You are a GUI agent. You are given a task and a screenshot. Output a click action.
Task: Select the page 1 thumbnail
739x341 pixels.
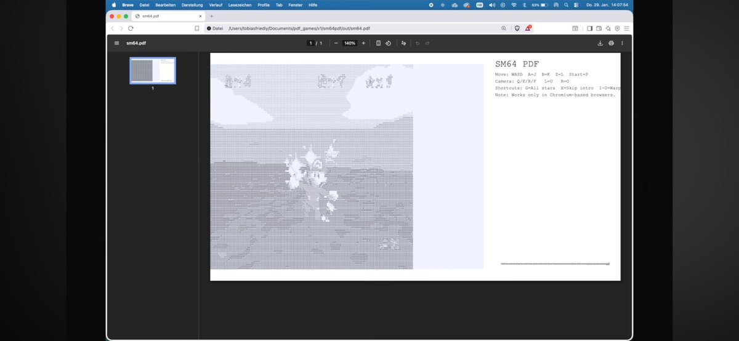point(153,70)
